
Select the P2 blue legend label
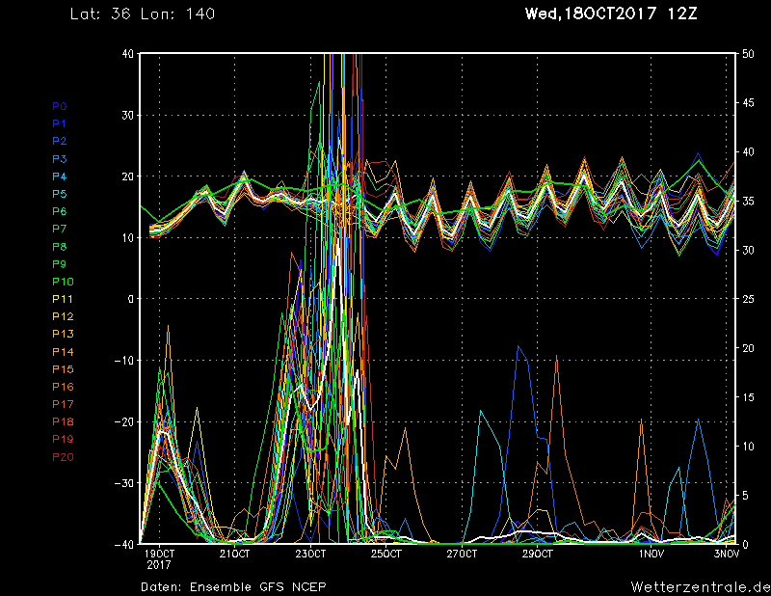click(60, 141)
